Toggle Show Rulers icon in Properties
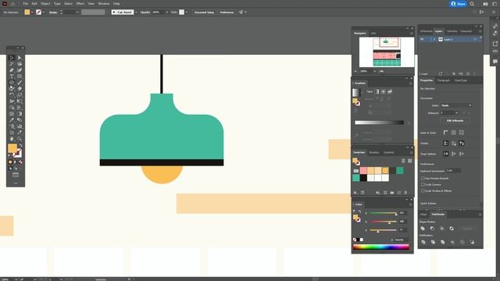Image resolution: width=500 pixels, height=281 pixels. point(446,133)
